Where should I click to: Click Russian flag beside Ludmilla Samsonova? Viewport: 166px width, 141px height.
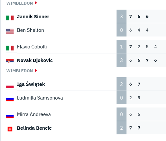10,99
